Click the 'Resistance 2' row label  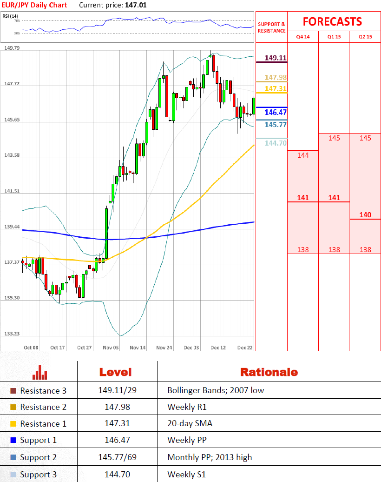click(43, 407)
